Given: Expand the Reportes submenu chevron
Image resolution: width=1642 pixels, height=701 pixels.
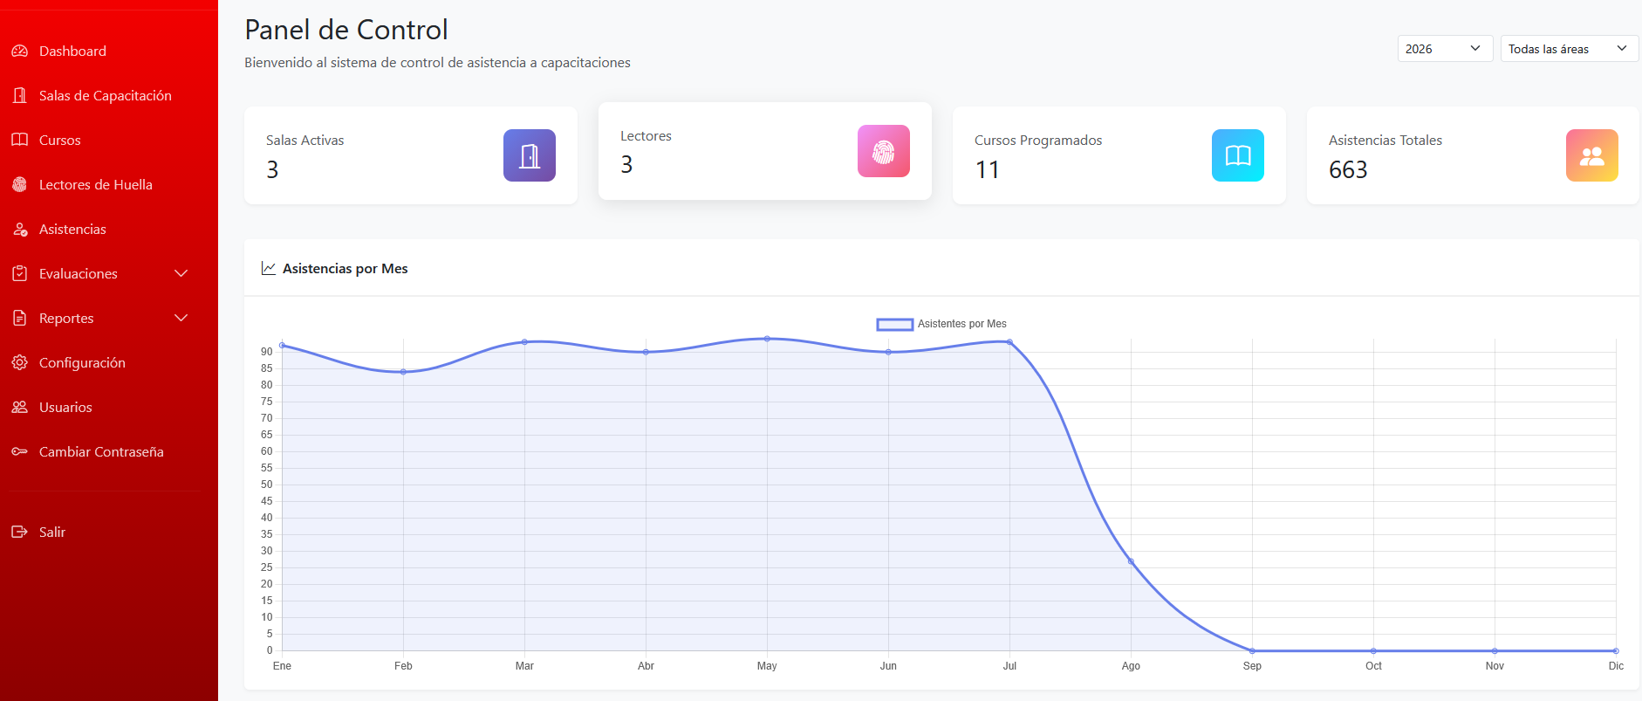Looking at the screenshot, I should tap(181, 318).
